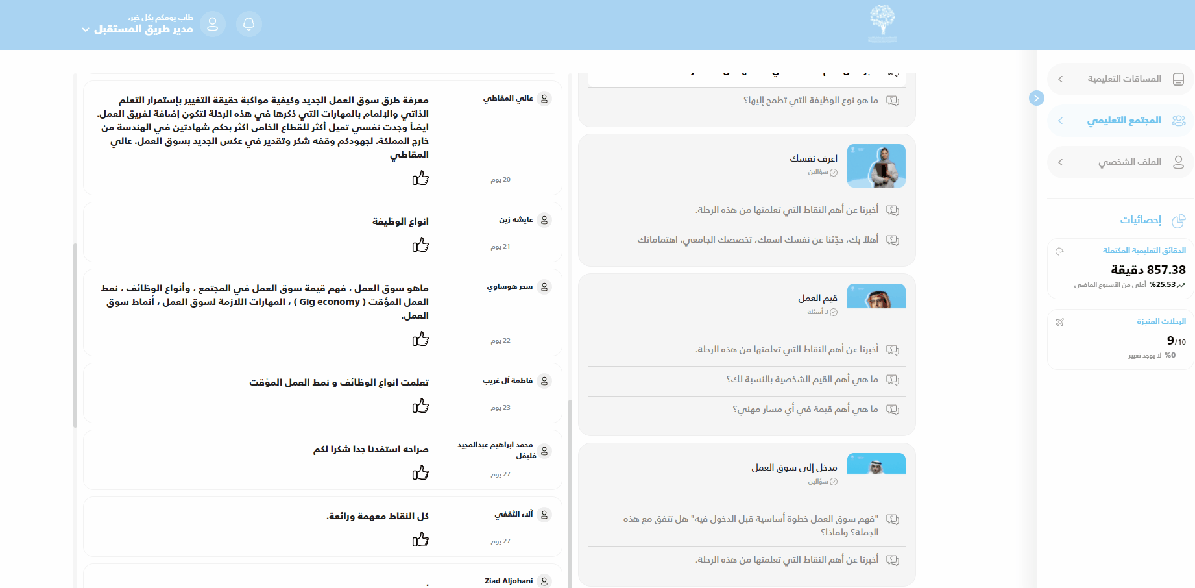Click the card title قيم العمل
The height and width of the screenshot is (588, 1195).
click(x=818, y=298)
